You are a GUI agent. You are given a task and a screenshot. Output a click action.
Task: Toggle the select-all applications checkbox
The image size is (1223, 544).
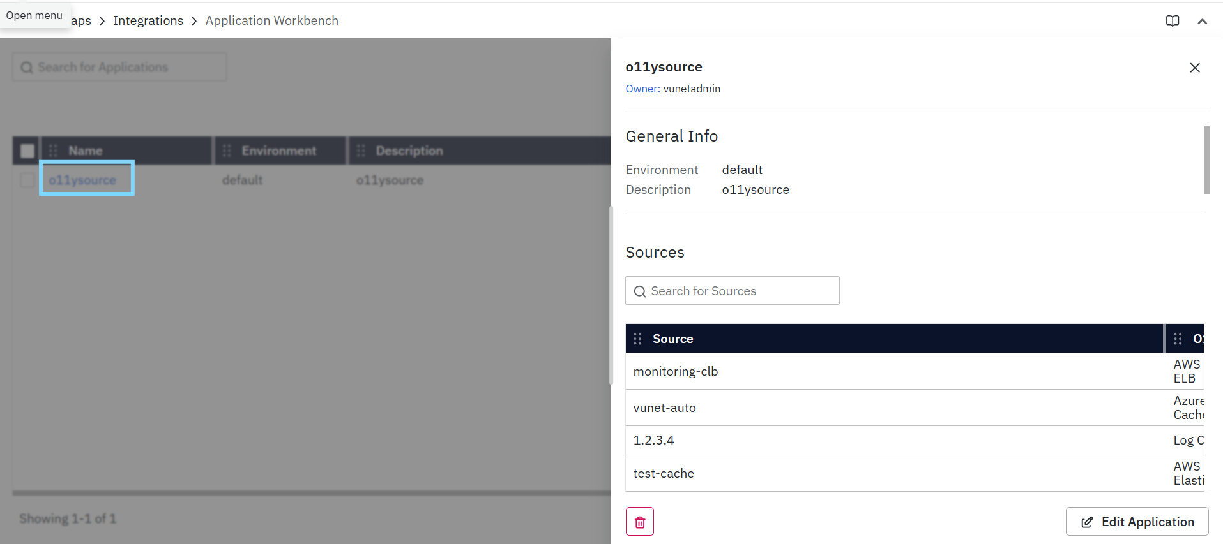click(27, 151)
